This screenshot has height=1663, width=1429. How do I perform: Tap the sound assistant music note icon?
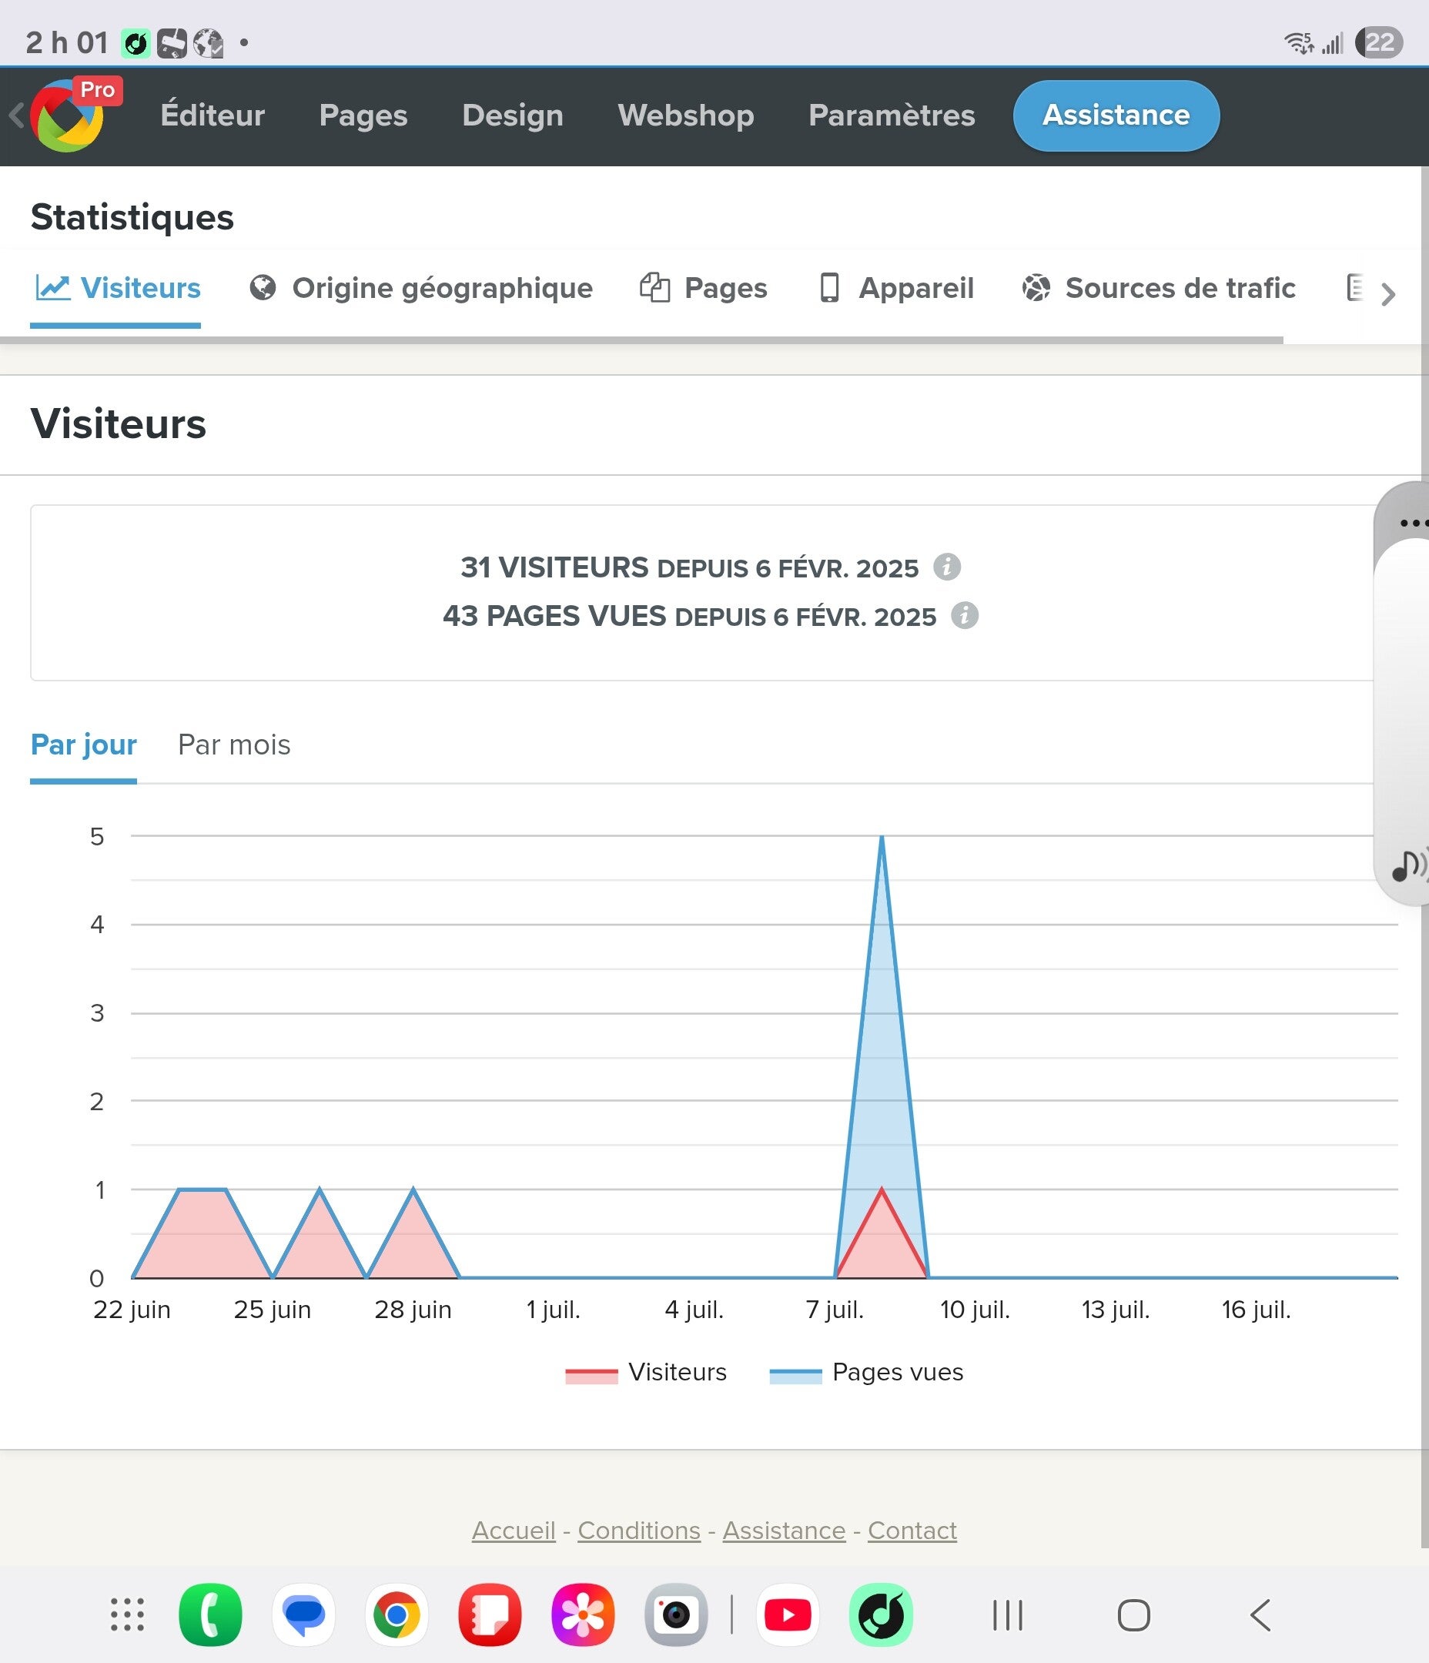pyautogui.click(x=1409, y=865)
